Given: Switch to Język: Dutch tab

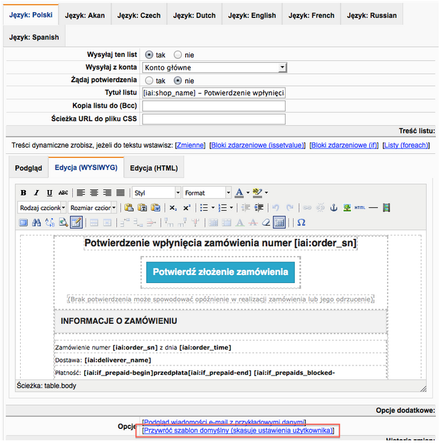Looking at the screenshot, I should coord(195,15).
